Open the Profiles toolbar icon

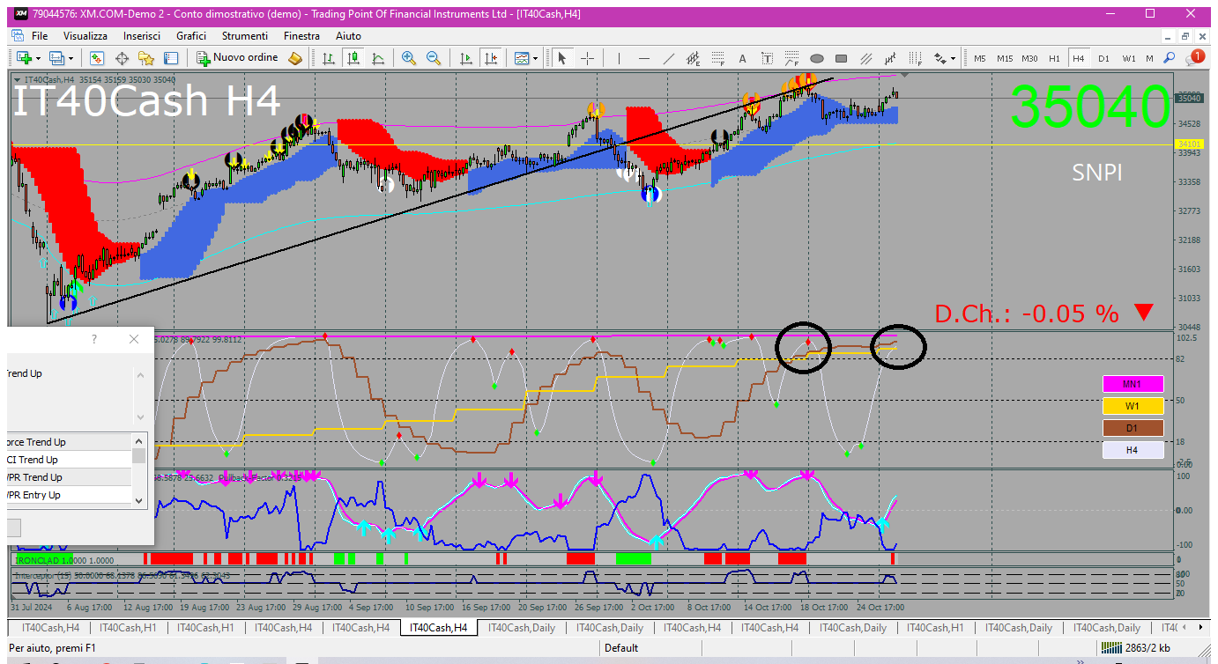click(57, 58)
